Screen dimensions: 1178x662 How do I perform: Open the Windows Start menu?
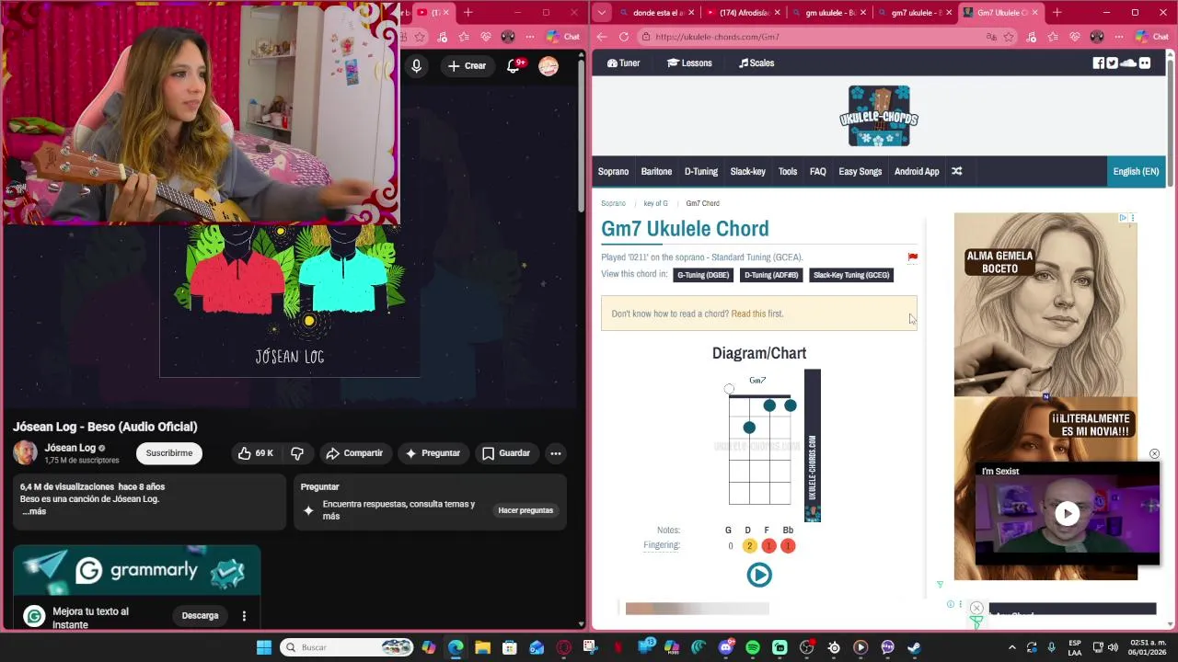coord(264,647)
